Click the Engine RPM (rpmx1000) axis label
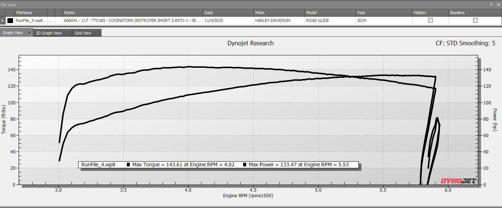 (x=248, y=196)
